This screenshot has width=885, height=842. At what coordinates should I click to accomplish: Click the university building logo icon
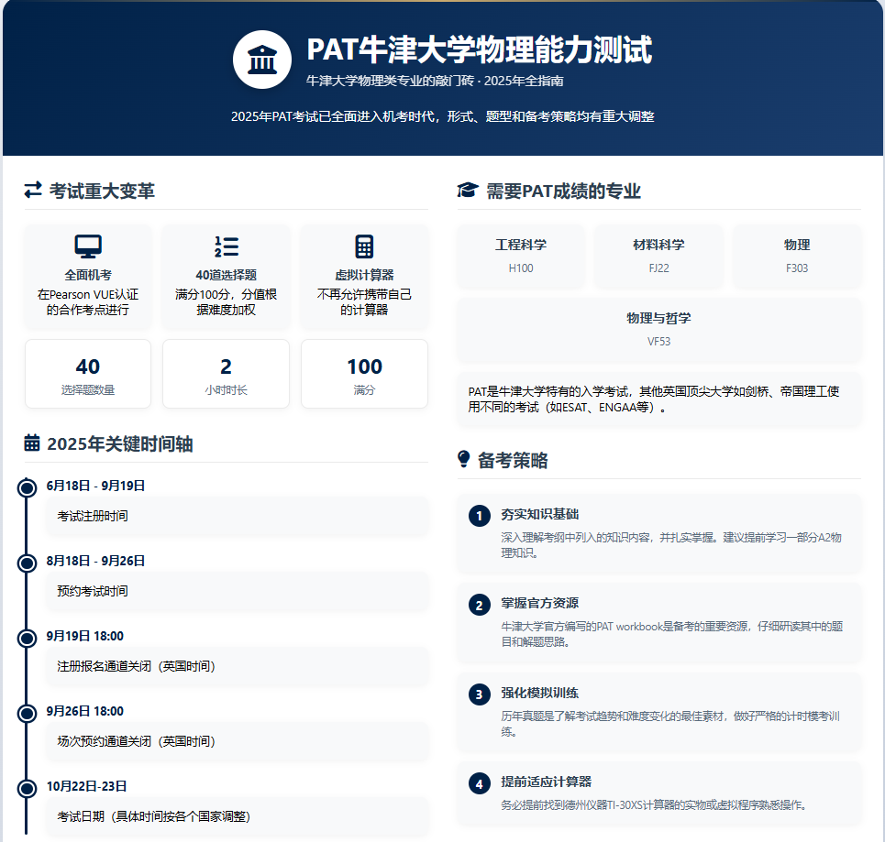click(x=262, y=60)
